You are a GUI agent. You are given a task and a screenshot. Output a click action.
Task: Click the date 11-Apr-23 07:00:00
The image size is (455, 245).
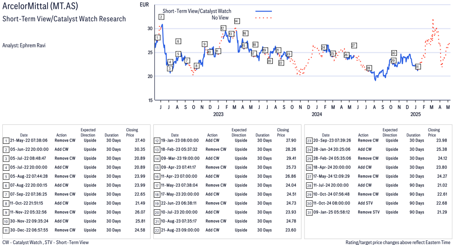(179, 176)
